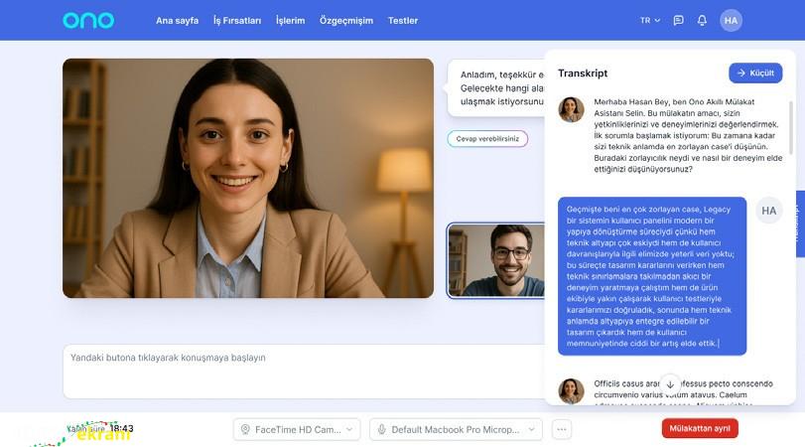Click HA avatar beside blue transcript message

pyautogui.click(x=768, y=211)
